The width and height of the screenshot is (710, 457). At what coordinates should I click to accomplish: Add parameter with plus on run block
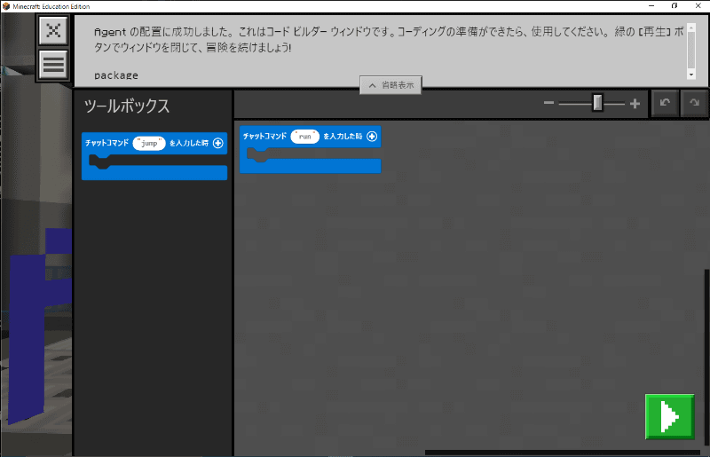[372, 137]
